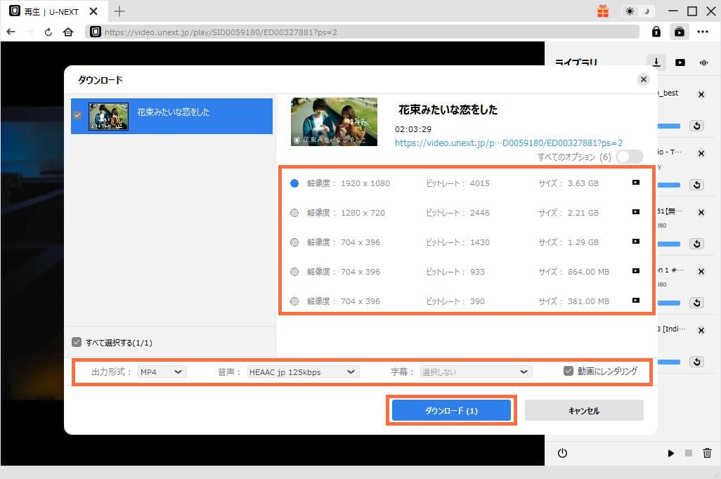The height and width of the screenshot is (479, 721).
Task: Open new tab with plus icon
Action: [x=119, y=11]
